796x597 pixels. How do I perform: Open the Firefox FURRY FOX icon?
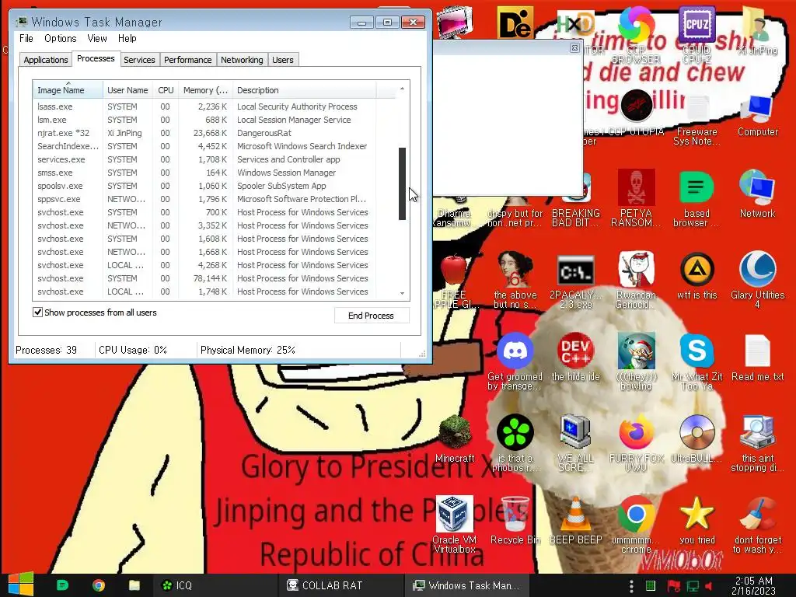pyautogui.click(x=636, y=432)
